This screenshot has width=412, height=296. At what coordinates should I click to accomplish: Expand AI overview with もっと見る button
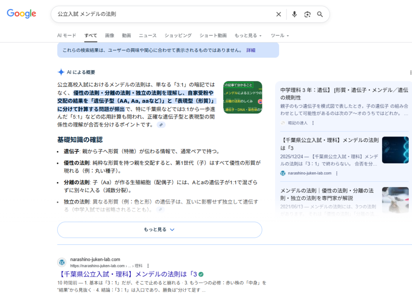pos(159,230)
